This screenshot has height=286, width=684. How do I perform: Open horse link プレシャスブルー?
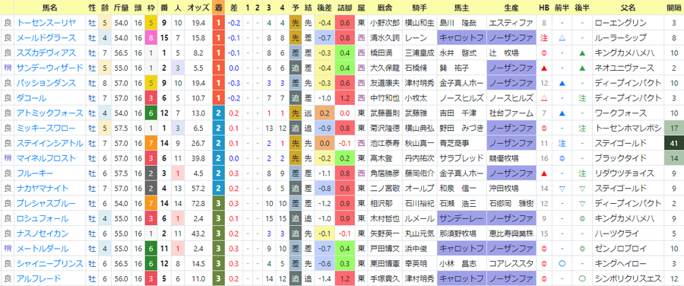coord(46,204)
